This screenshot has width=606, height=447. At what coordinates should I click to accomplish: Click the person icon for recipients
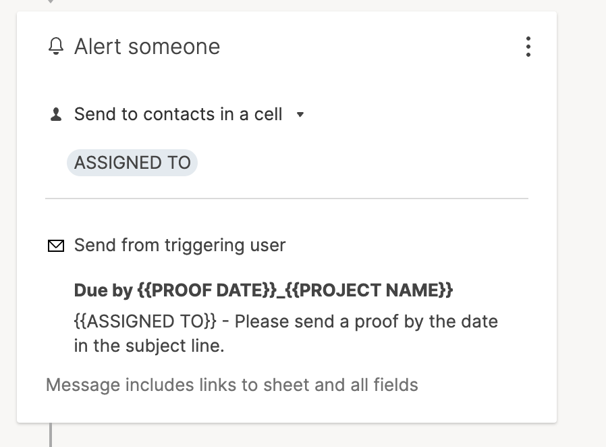point(56,115)
